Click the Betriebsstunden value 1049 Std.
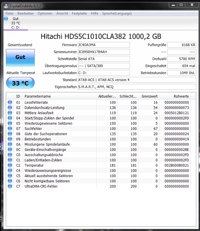The height and width of the screenshot is (231, 200). tap(182, 73)
